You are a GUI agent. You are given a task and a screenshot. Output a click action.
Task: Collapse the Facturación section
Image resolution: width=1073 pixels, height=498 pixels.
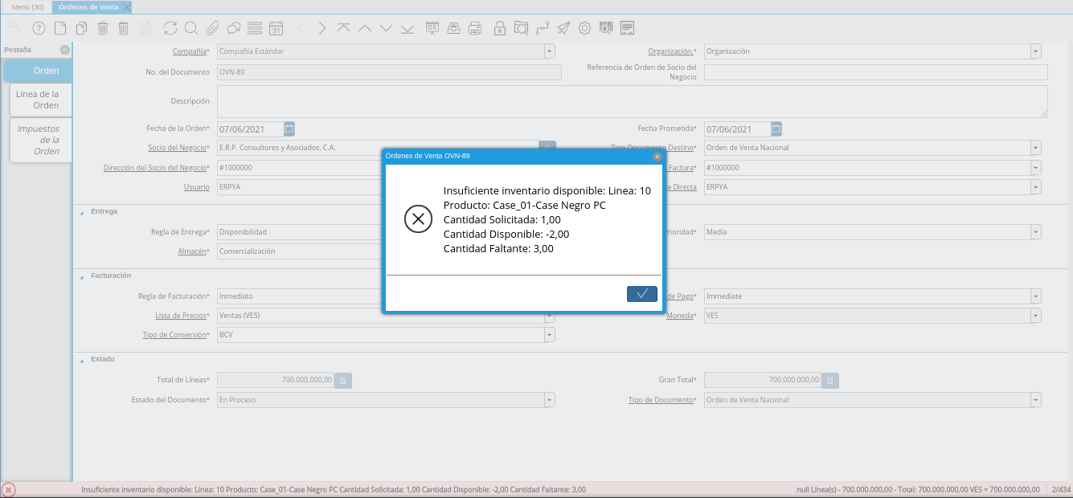click(81, 276)
